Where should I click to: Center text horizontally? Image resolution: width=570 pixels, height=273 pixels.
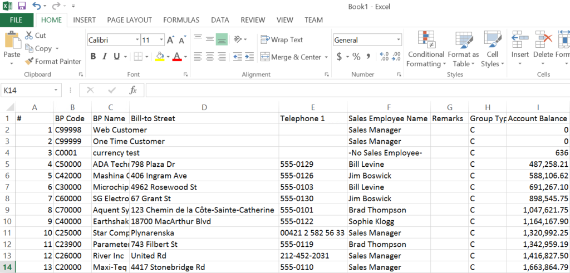click(210, 57)
